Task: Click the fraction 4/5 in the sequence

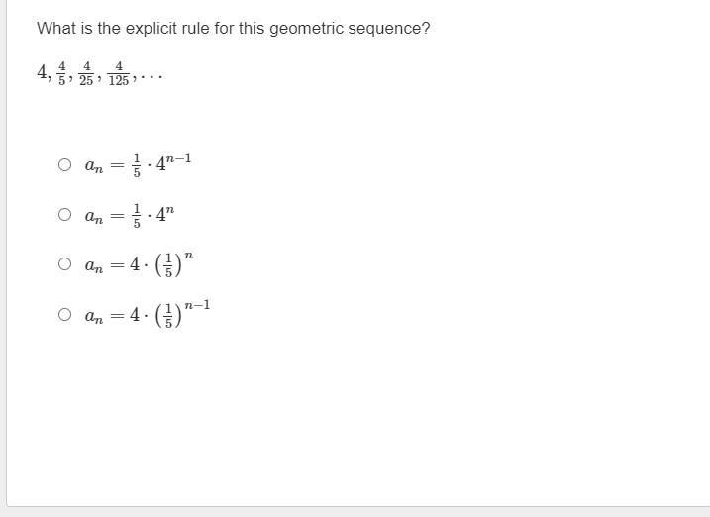Action: (x=62, y=74)
